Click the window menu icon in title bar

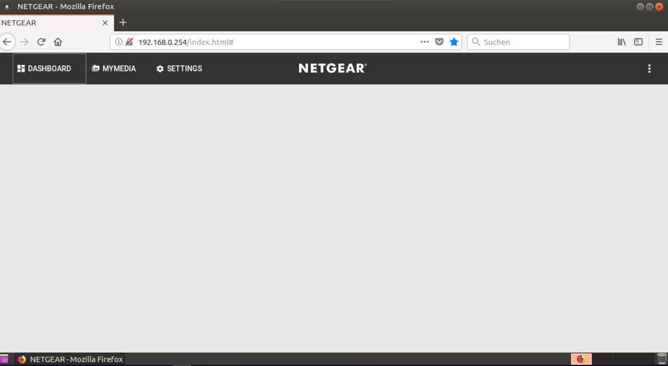click(7, 7)
